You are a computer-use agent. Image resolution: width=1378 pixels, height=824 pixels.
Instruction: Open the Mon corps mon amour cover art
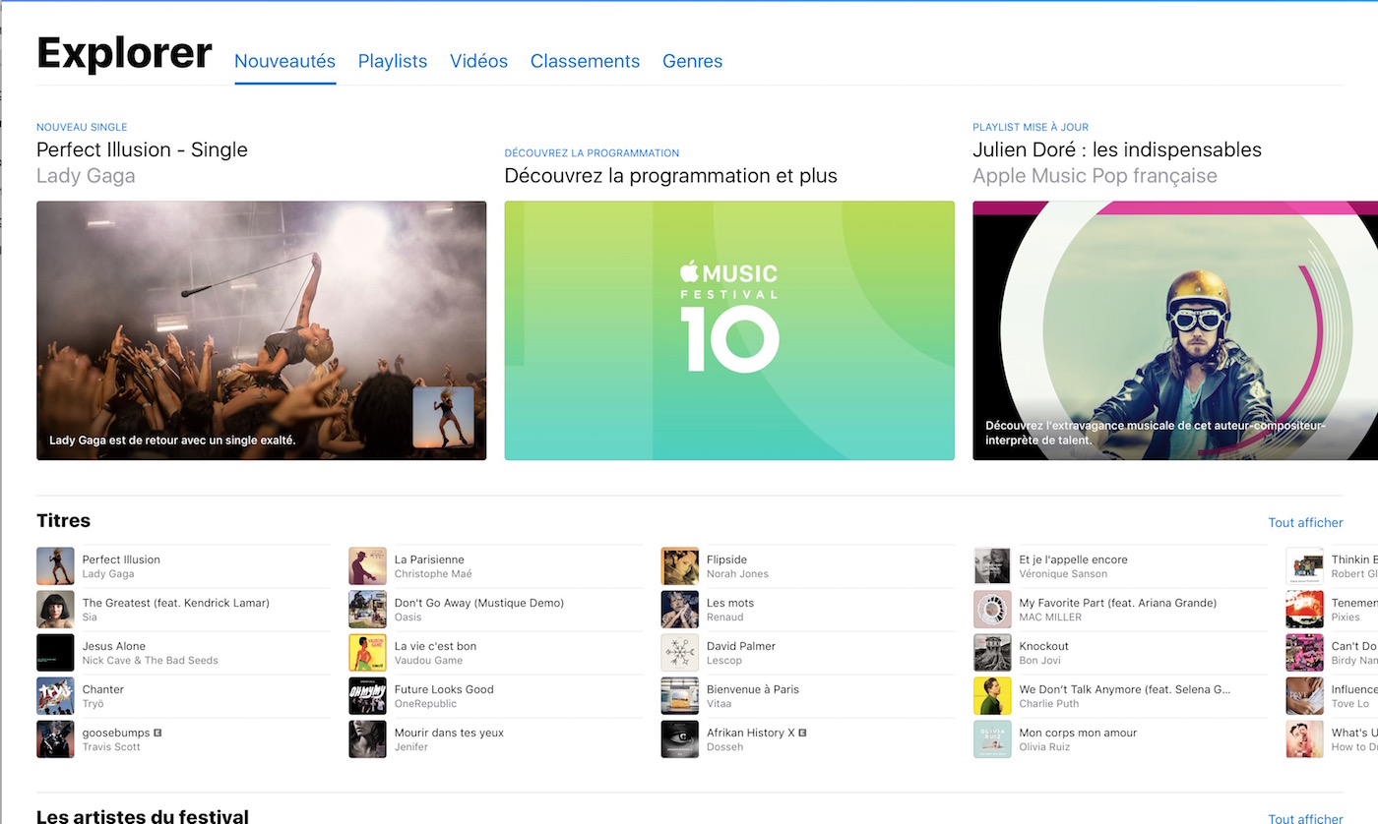pyautogui.click(x=992, y=739)
